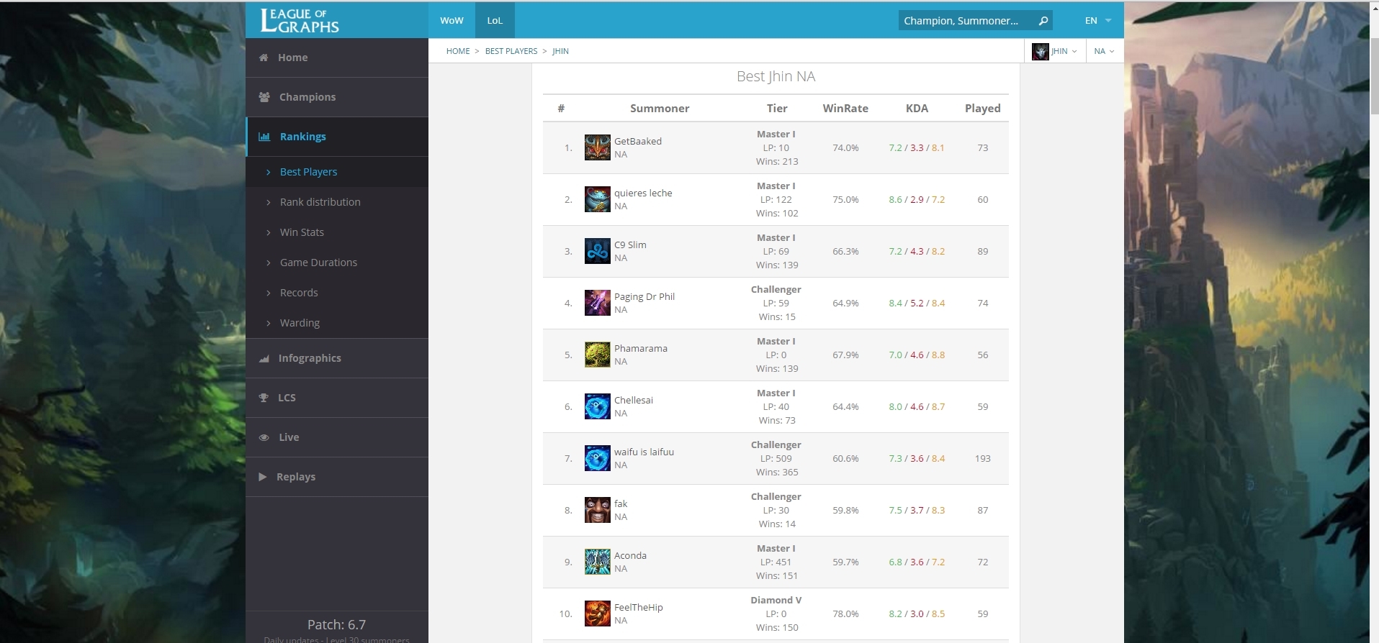Screen dimensions: 1379x643
Task: Click the 8.6 / 2.9 / 7.2 KDA cell
Action: (x=917, y=199)
